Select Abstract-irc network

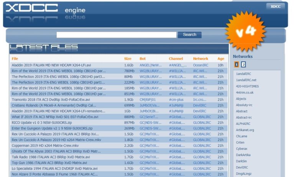244,118
